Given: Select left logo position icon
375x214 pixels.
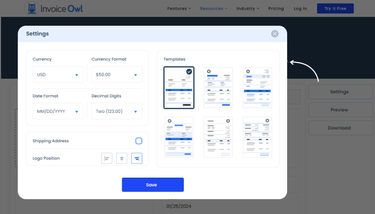Looking at the screenshot, I should [x=107, y=158].
